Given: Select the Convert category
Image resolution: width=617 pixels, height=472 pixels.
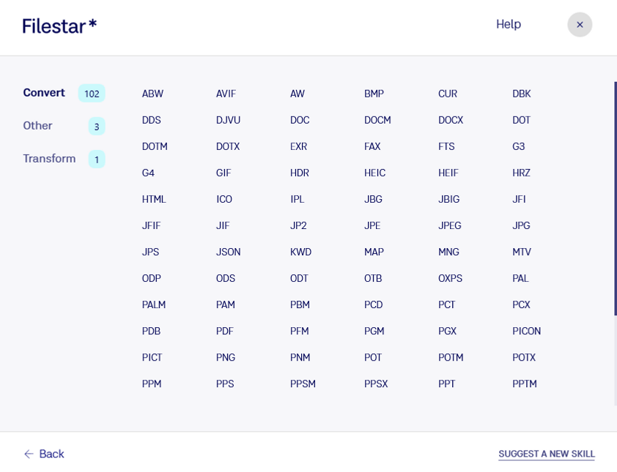Looking at the screenshot, I should pos(44,93).
